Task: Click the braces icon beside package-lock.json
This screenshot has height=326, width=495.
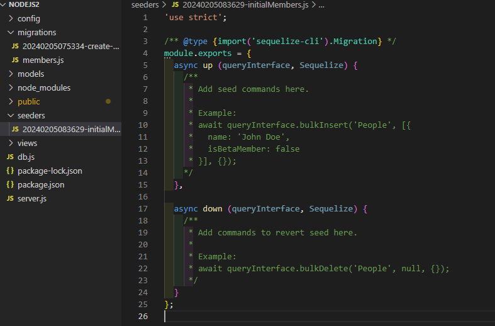Action: pos(10,171)
